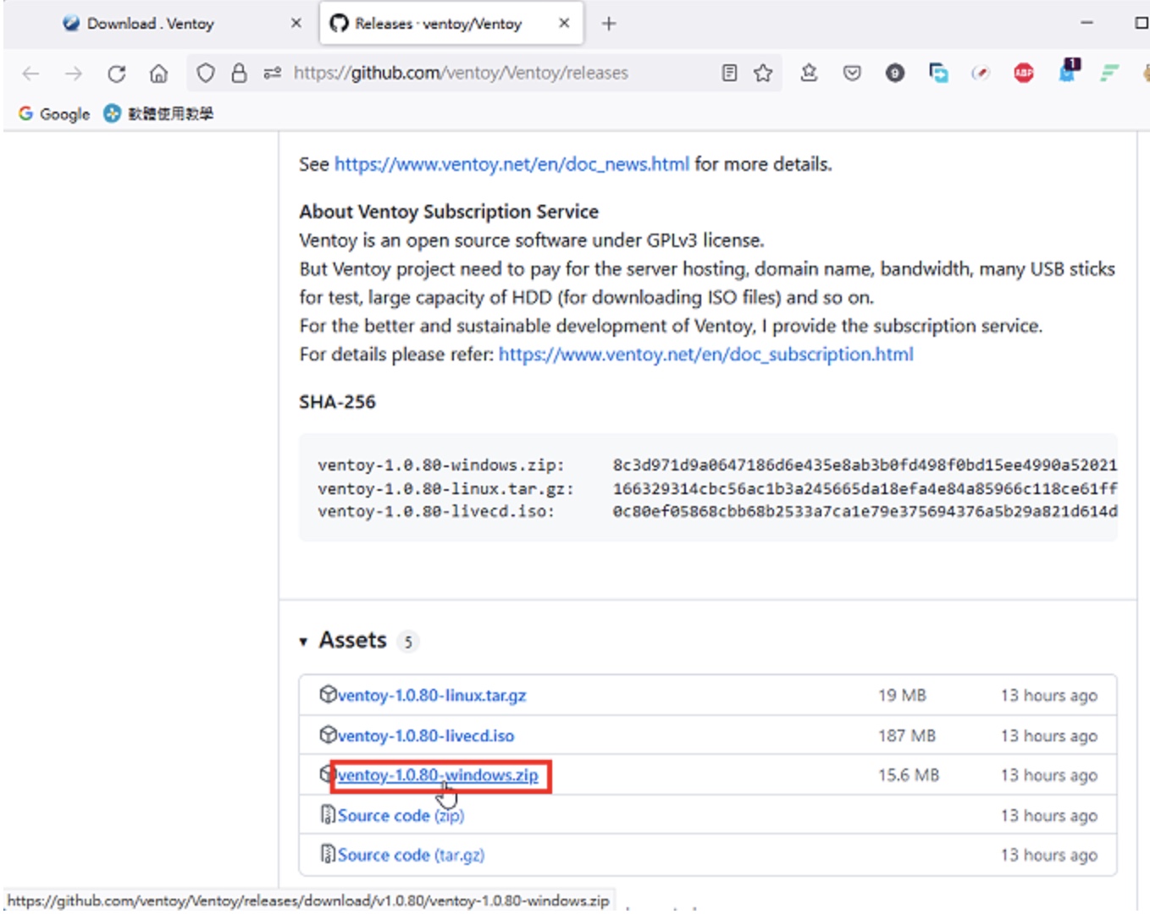This screenshot has width=1150, height=914.
Task: Open the tracking protection shield
Action: (x=205, y=74)
